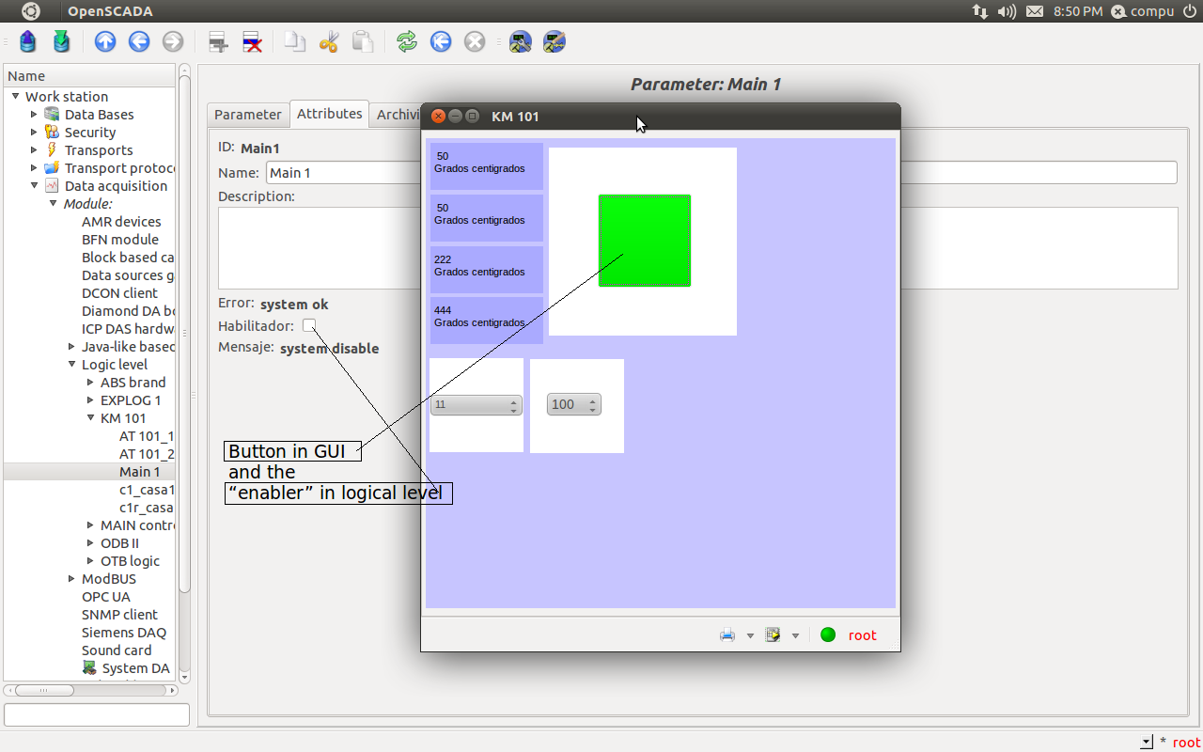Click the load from database toolbar icon
1203x752 pixels.
point(28,41)
